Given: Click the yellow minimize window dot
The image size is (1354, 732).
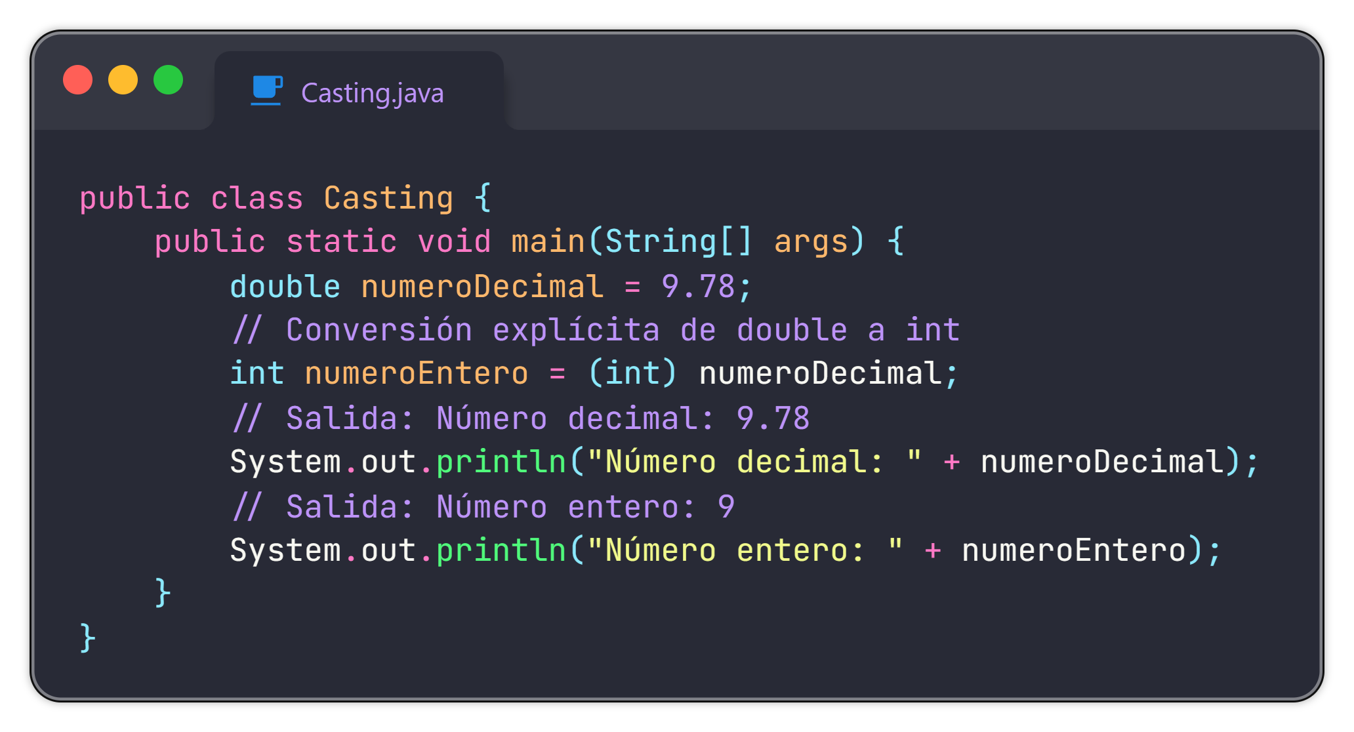Looking at the screenshot, I should [123, 80].
